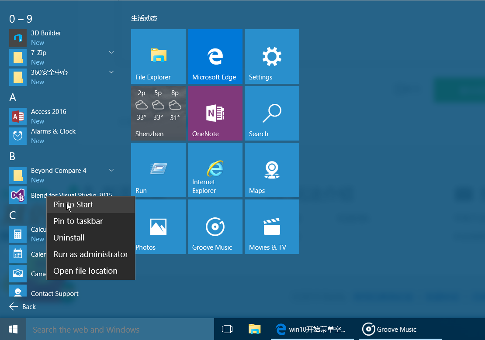This screenshot has width=485, height=340.
Task: Click the 7-Zip folder icon
Action: [18, 58]
